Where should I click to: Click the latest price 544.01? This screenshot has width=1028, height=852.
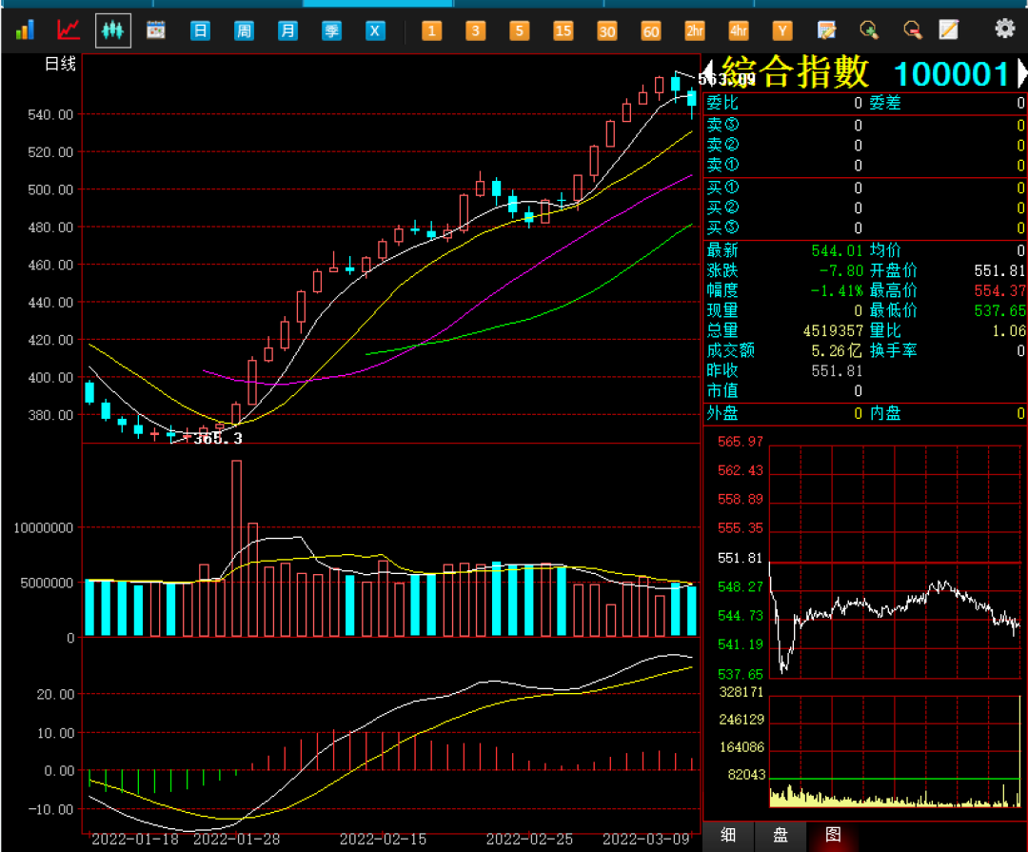tap(837, 250)
